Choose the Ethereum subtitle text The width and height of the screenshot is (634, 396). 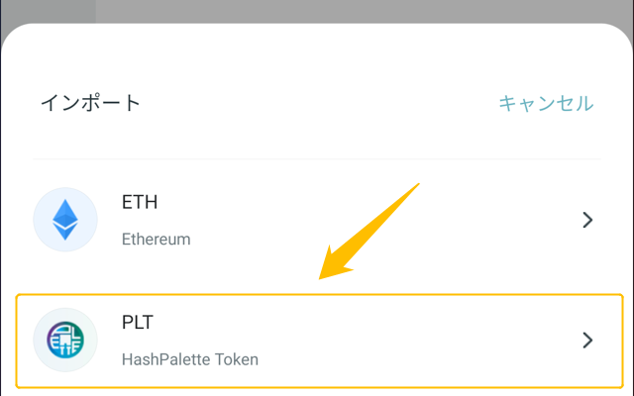coord(157,240)
